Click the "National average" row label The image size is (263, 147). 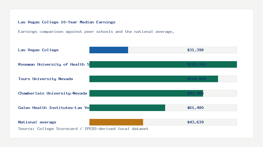[x=37, y=122]
